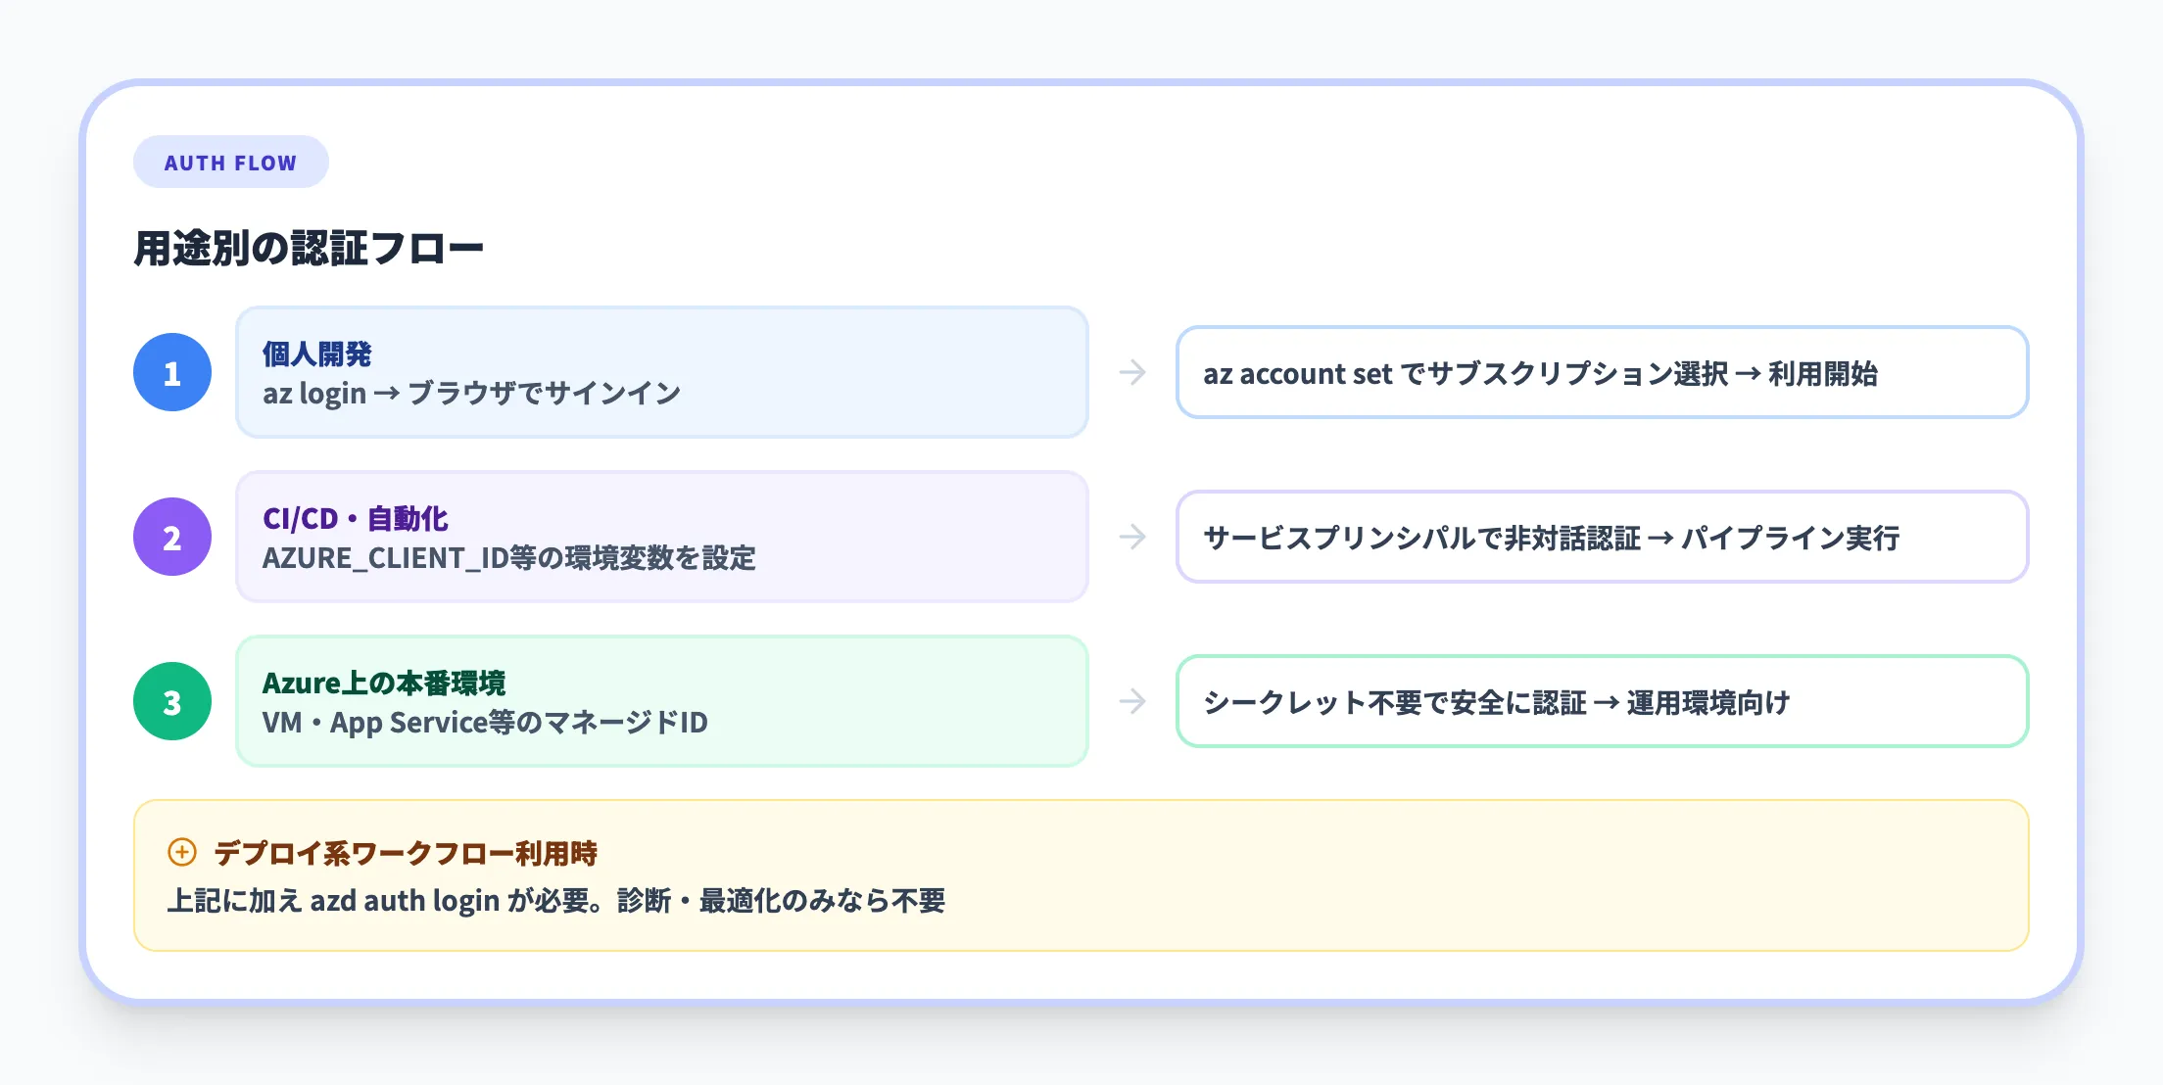Click the green numbered circle 3
Screen dimensions: 2163x1085
coord(172,701)
